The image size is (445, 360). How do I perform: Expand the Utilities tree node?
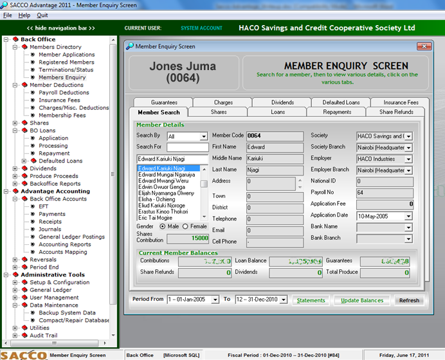point(15,328)
